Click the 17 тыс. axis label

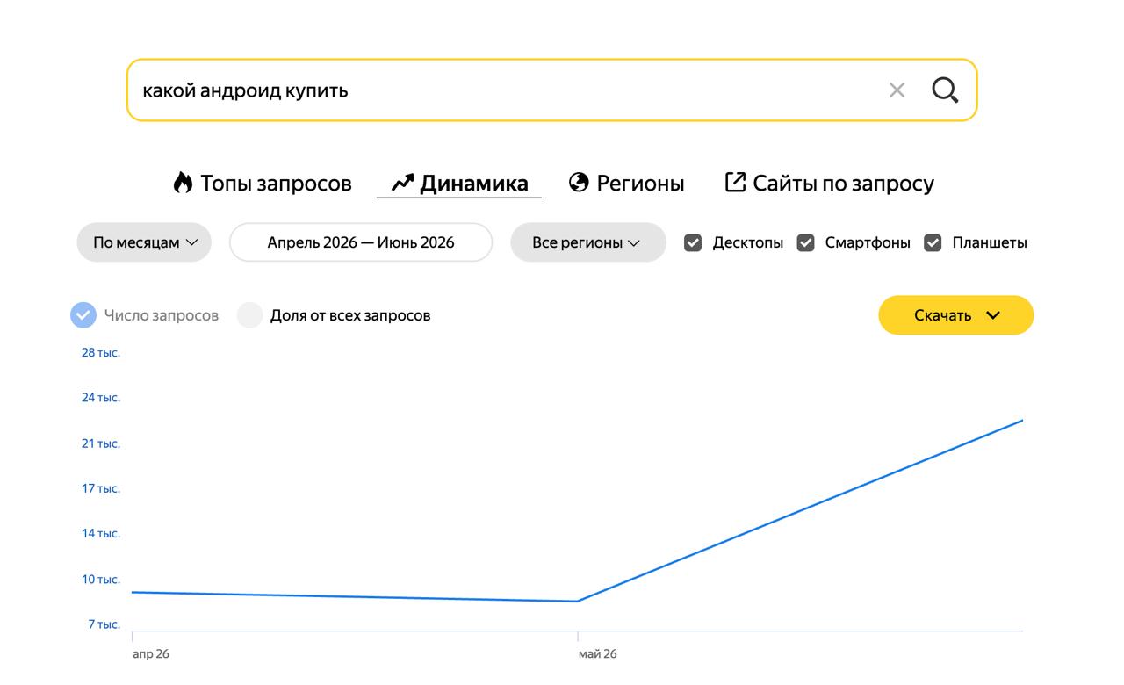101,488
